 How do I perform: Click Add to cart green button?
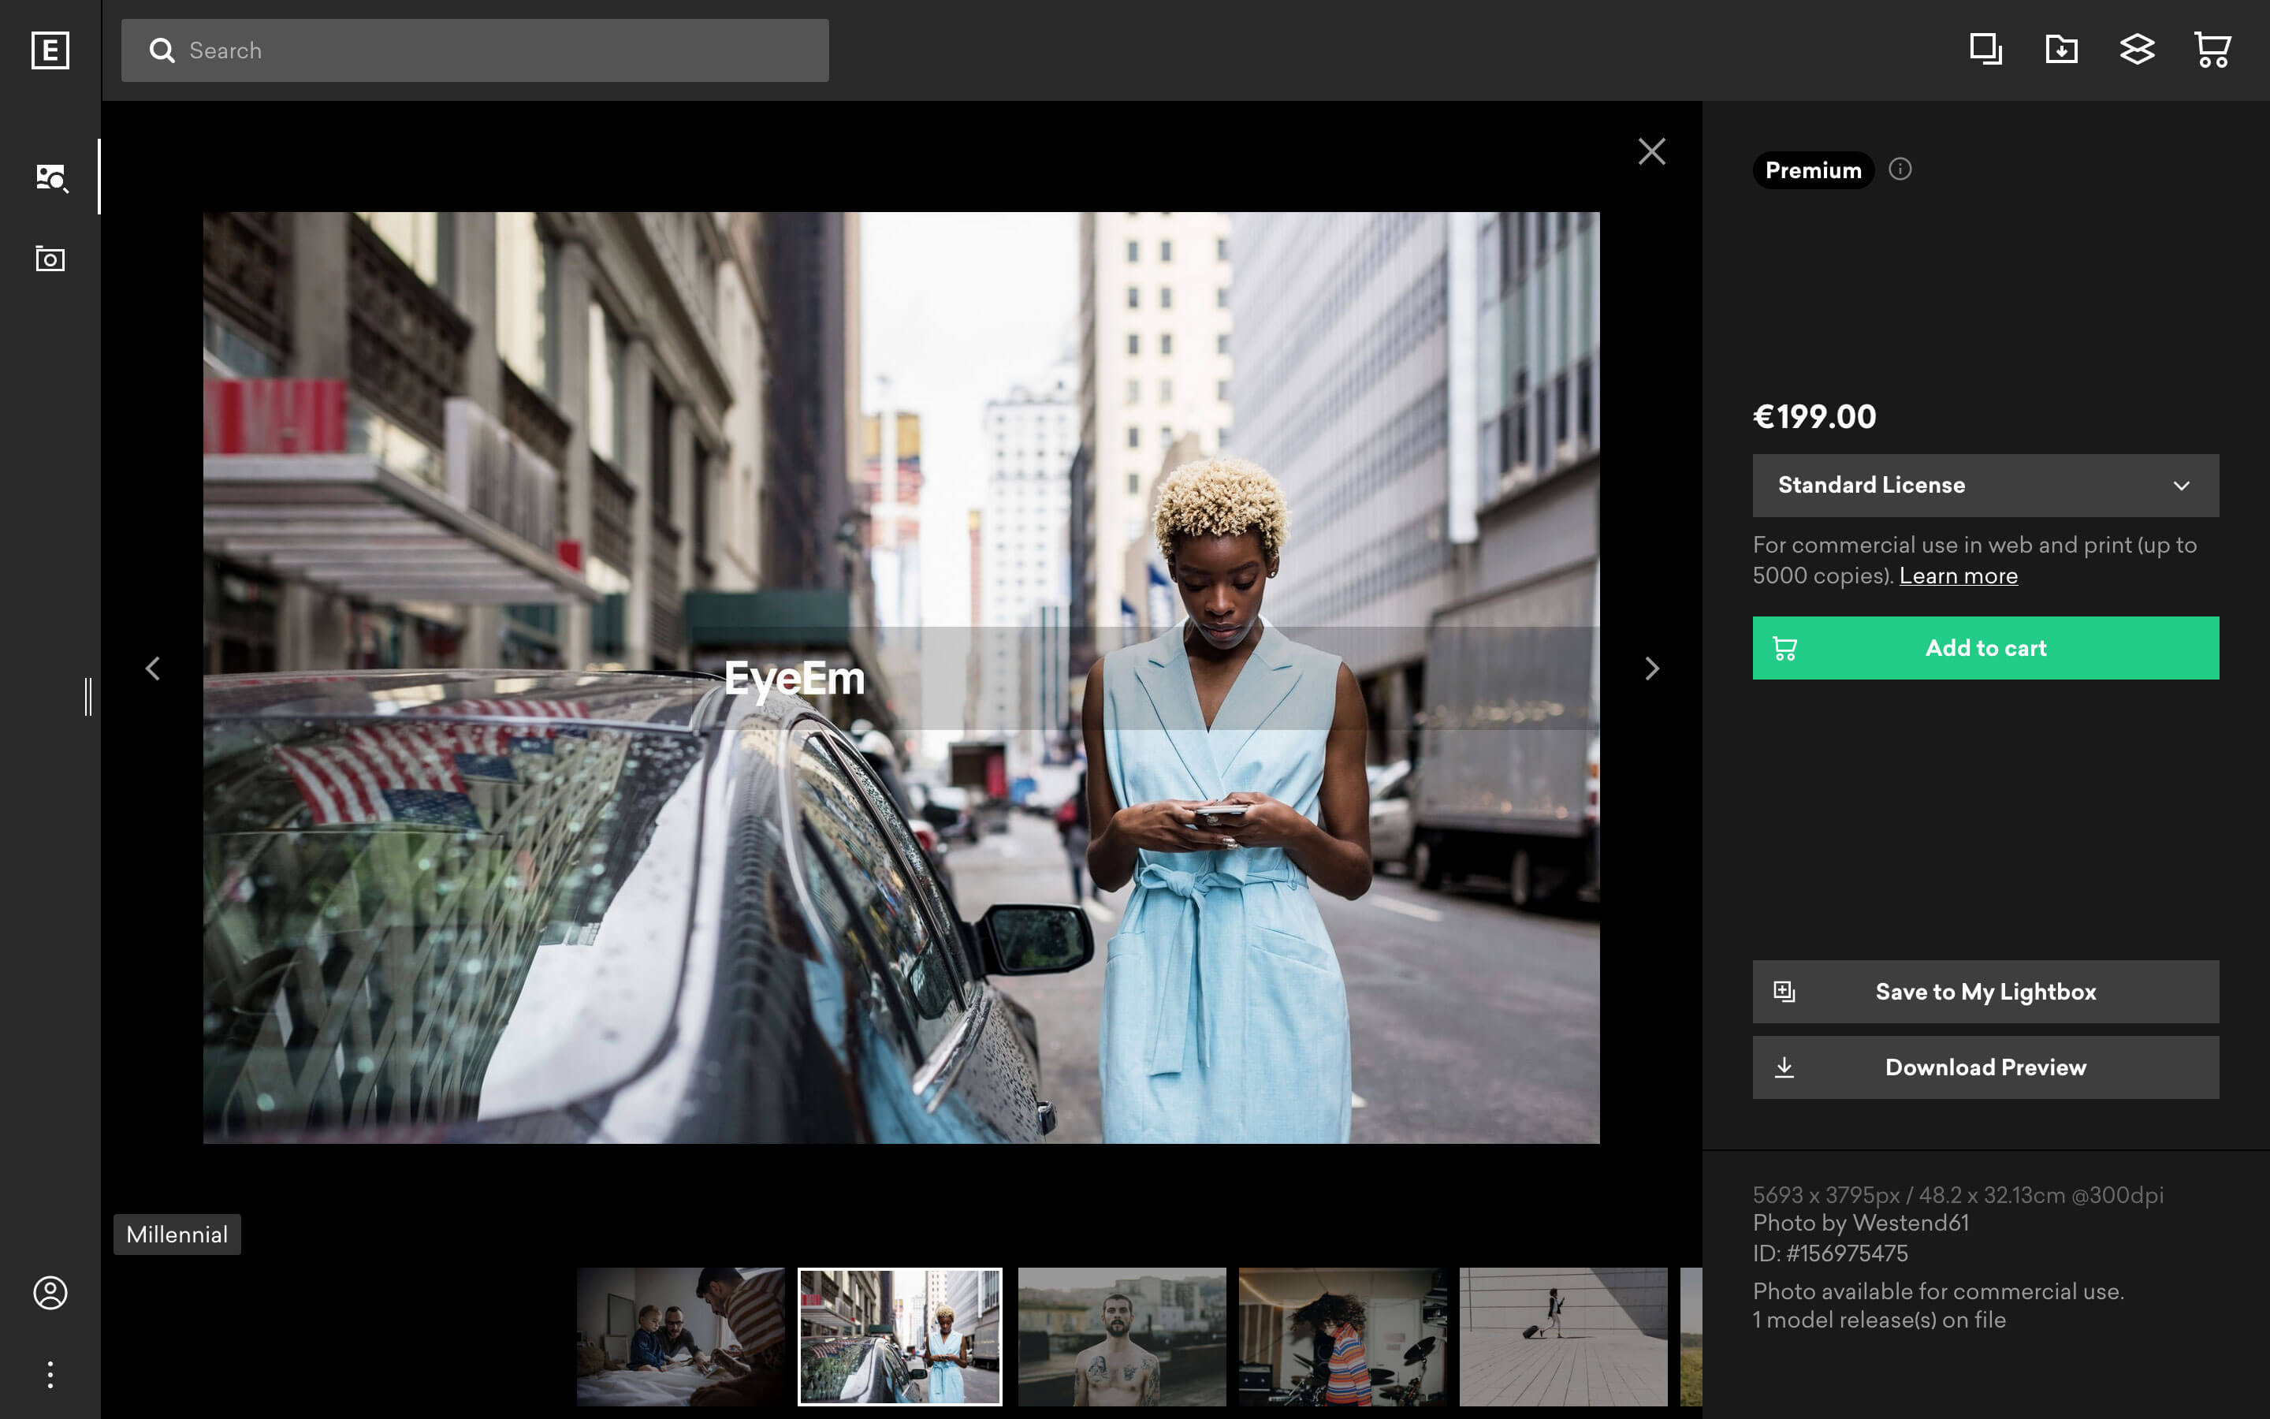[x=1985, y=647]
